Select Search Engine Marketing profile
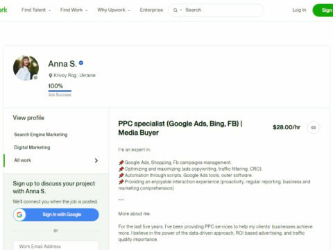 click(41, 135)
